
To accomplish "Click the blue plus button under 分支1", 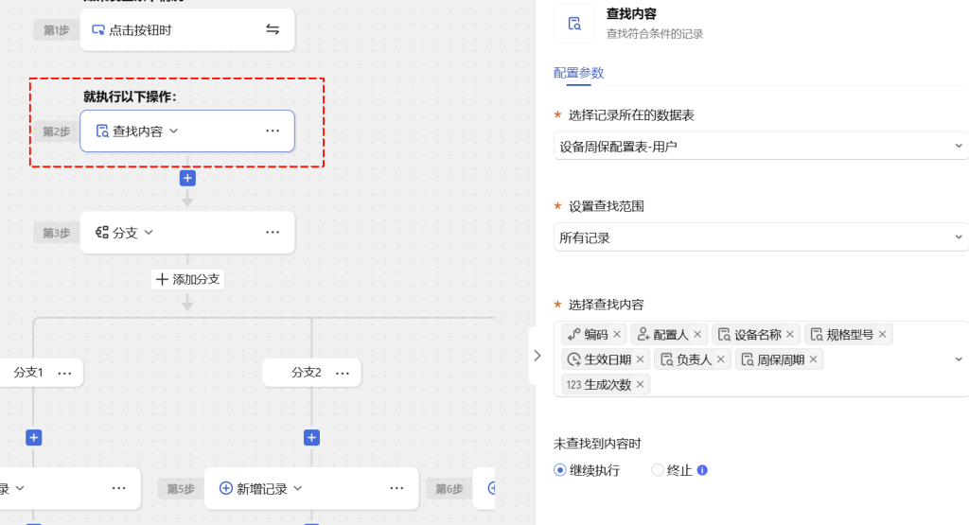I will tap(34, 438).
